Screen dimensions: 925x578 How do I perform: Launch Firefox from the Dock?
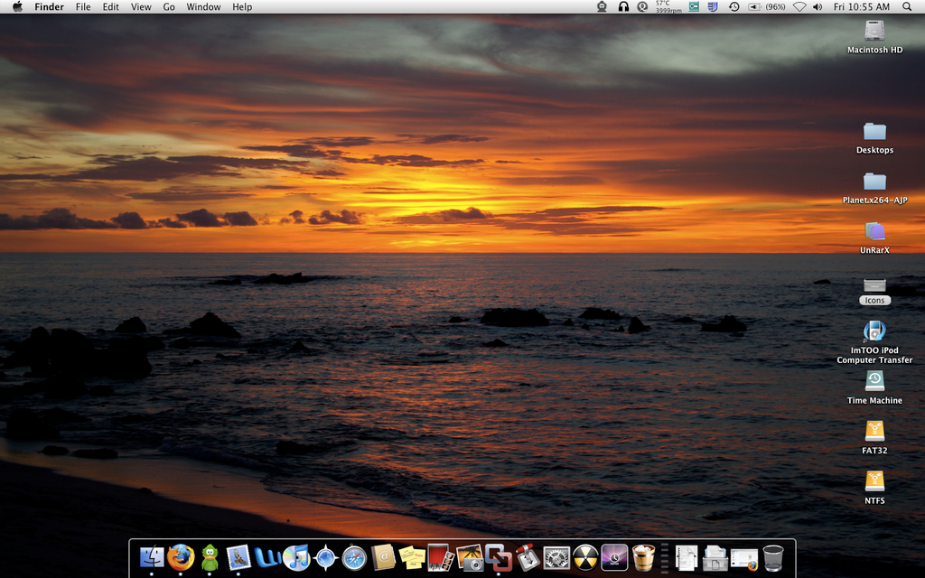point(181,557)
